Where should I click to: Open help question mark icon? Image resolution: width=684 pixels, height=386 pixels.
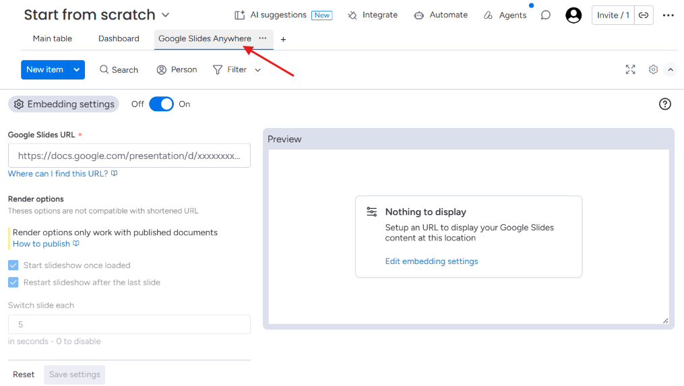[x=665, y=104]
